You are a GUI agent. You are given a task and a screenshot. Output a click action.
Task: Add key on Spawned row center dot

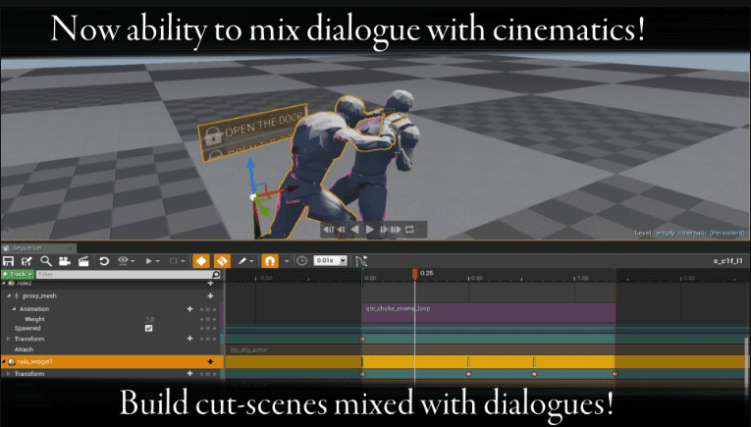coord(208,329)
